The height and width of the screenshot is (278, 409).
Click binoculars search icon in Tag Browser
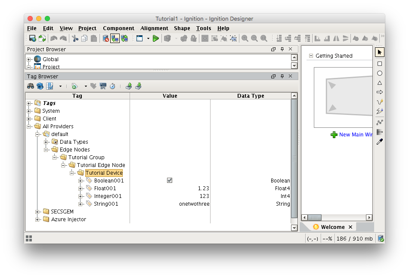pos(31,86)
